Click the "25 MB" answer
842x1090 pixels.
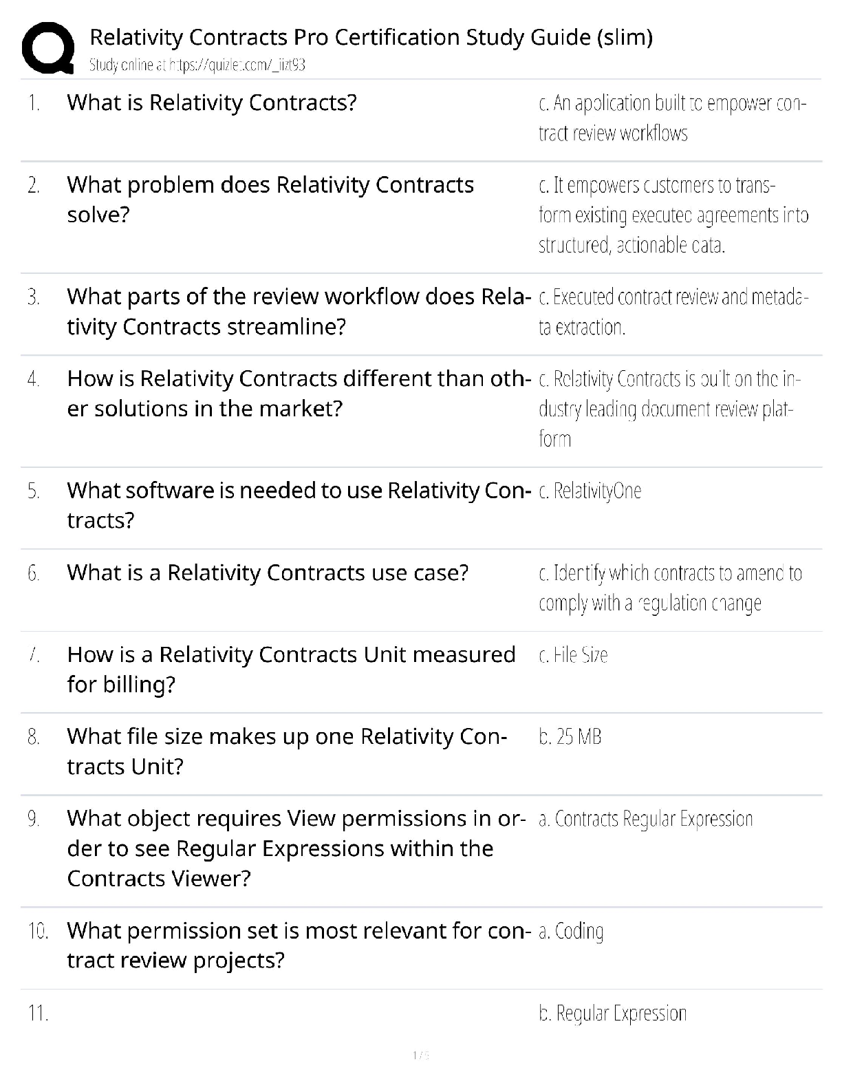[570, 737]
